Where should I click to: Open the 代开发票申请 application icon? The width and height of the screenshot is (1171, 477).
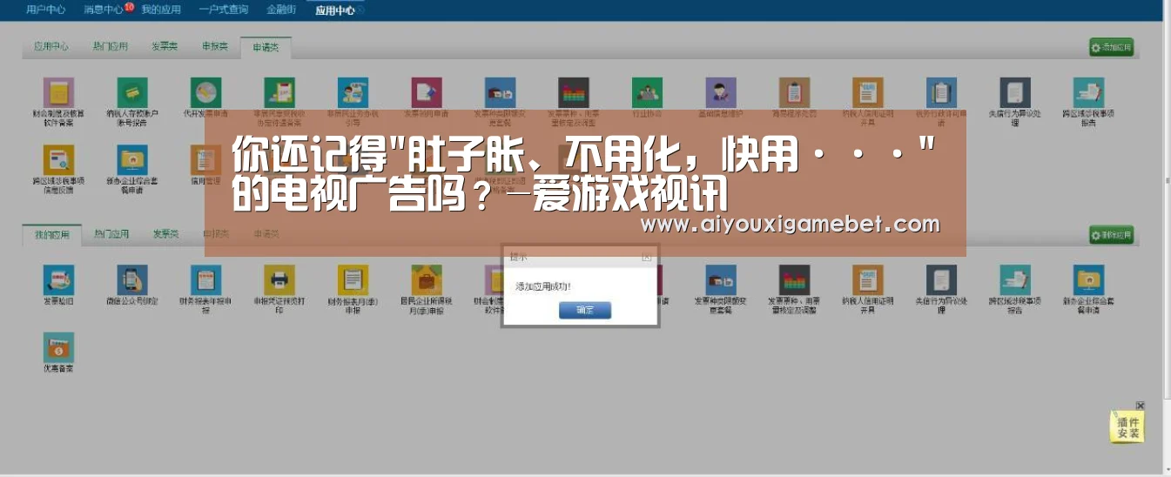206,92
